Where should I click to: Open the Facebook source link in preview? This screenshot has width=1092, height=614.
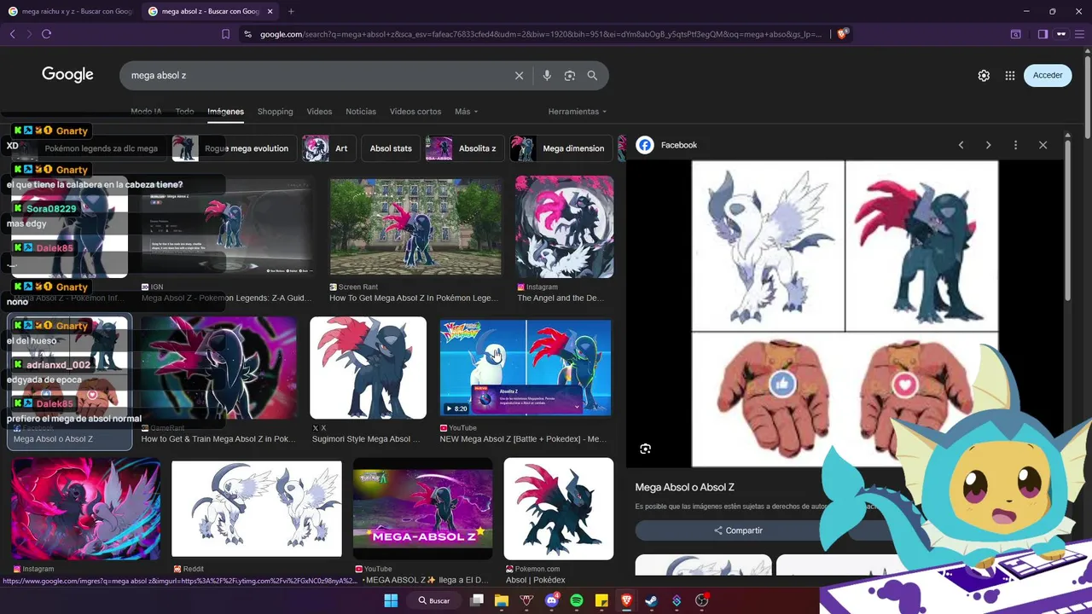tap(667, 145)
